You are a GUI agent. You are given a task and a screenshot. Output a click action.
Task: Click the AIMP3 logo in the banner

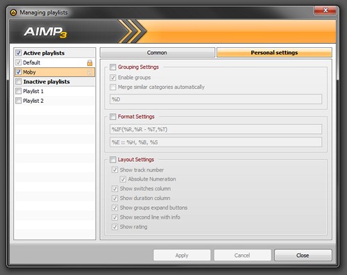pyautogui.click(x=45, y=32)
